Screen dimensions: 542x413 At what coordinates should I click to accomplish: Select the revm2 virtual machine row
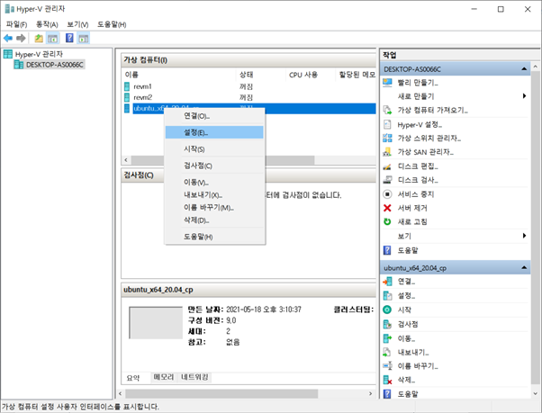pyautogui.click(x=248, y=97)
